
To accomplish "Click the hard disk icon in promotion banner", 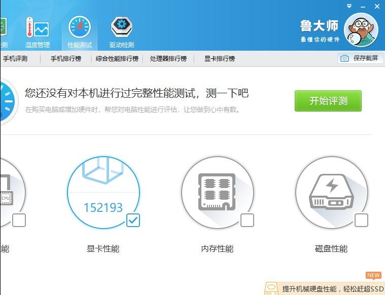I will (271, 289).
